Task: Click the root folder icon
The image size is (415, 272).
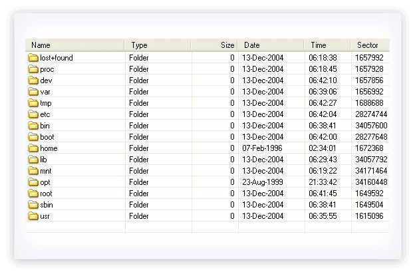Action: (33, 194)
